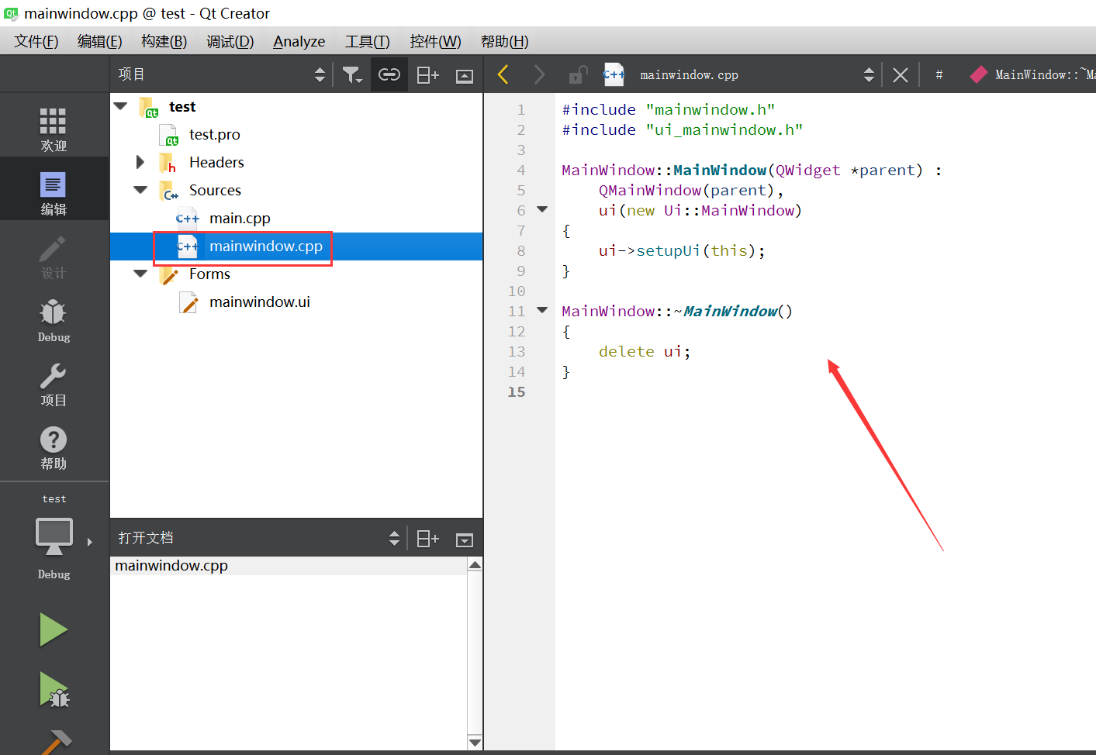The width and height of the screenshot is (1096, 755).
Task: Click the #include "ui_mainwindow.h" line
Action: [x=683, y=130]
